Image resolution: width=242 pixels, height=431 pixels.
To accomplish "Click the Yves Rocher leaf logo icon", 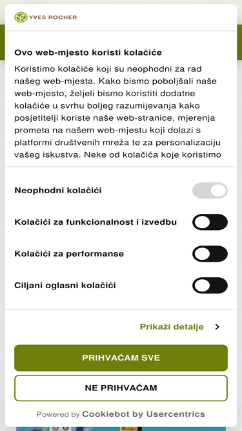I will [21, 17].
